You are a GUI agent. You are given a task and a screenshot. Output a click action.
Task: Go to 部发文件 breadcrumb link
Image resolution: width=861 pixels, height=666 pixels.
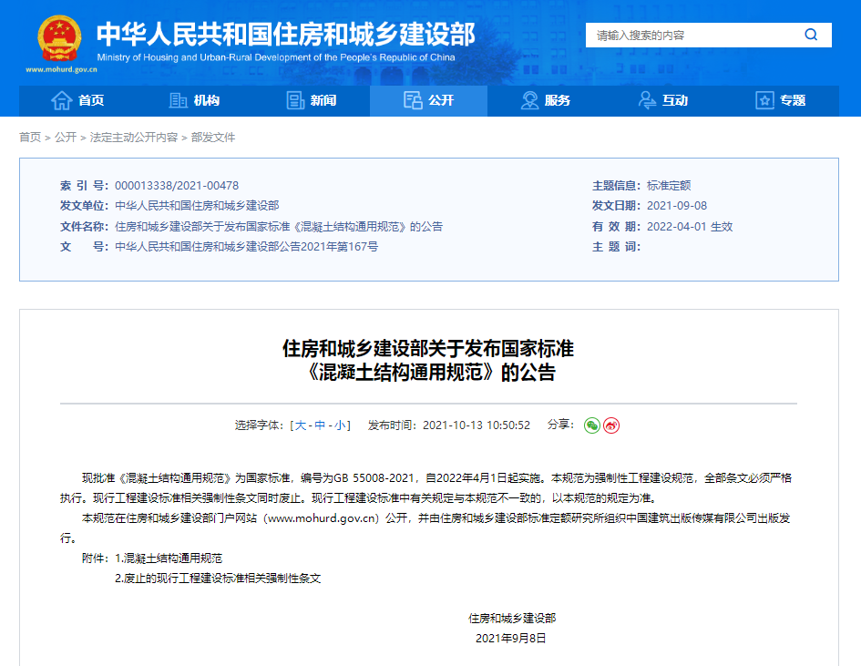(x=213, y=137)
